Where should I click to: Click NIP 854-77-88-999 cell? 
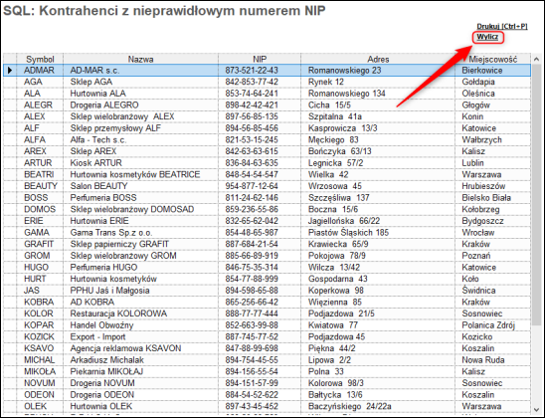click(x=260, y=279)
